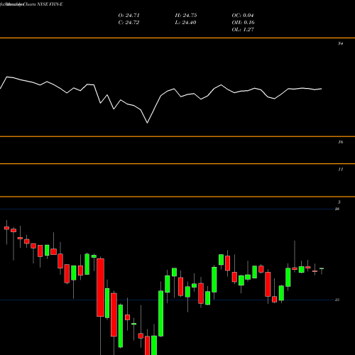Click the lowest trough of the white indicator line

(x=148, y=123)
